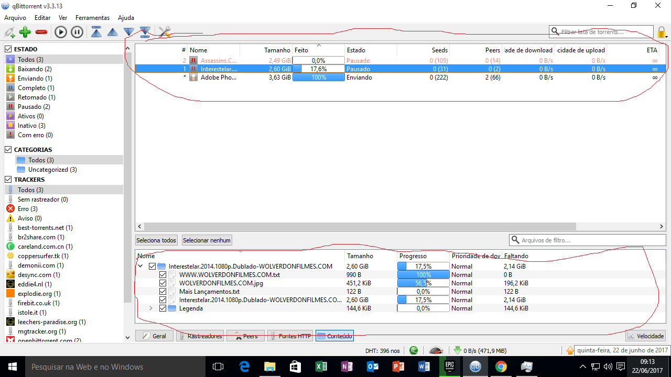The height and width of the screenshot is (377, 671).
Task: Toggle the ESTADO section checkbox
Action: coord(8,49)
